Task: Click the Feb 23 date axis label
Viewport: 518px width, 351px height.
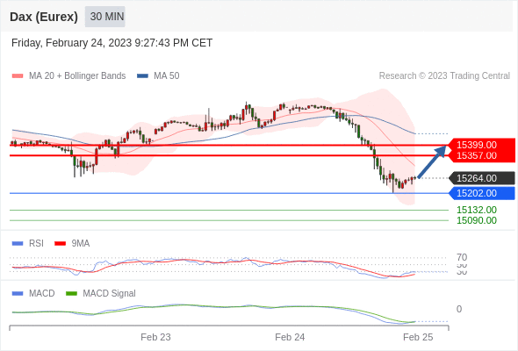Action: [x=155, y=337]
